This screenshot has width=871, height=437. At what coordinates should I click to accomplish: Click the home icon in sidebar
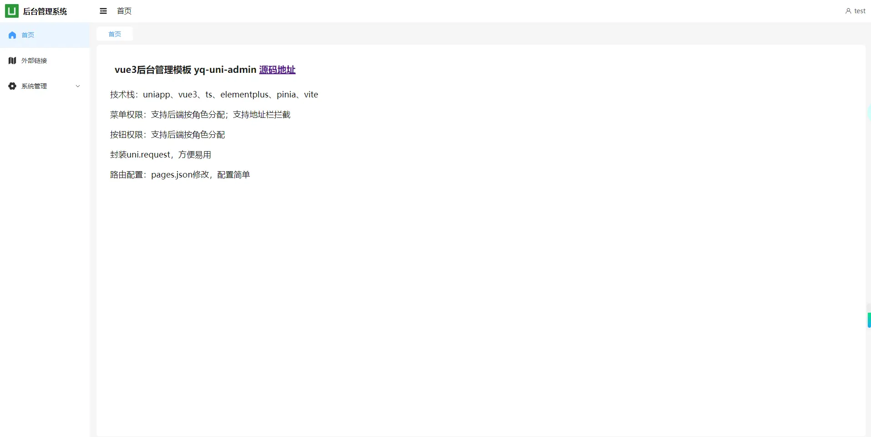coord(12,35)
